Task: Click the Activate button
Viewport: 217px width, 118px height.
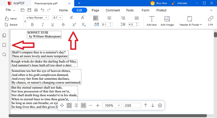Action: coord(180,3)
